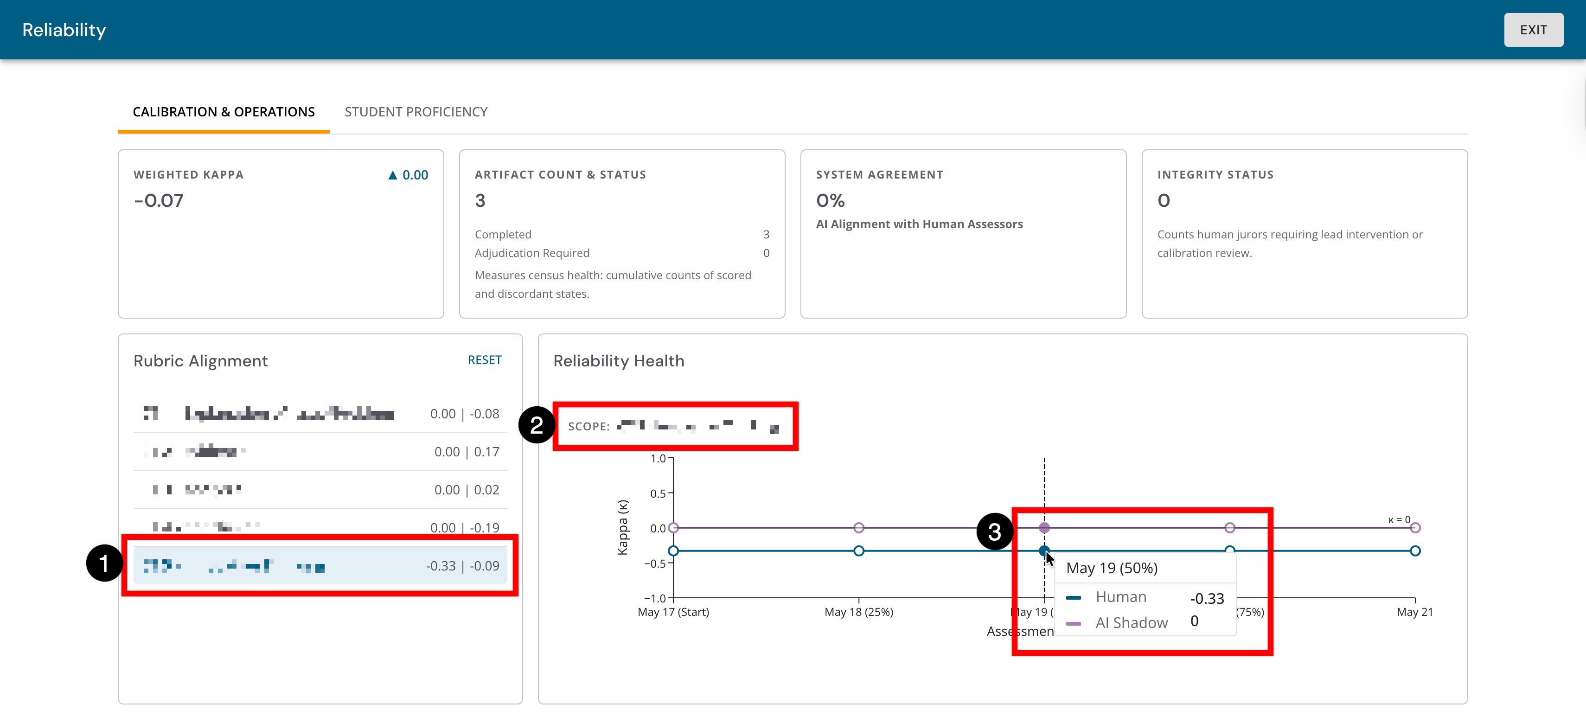The width and height of the screenshot is (1586, 717).
Task: Click the Integrity Status card
Action: coord(1305,234)
